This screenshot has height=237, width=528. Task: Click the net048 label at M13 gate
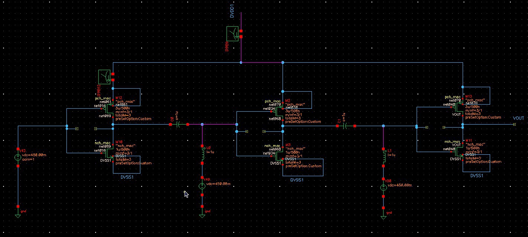(x=449, y=105)
